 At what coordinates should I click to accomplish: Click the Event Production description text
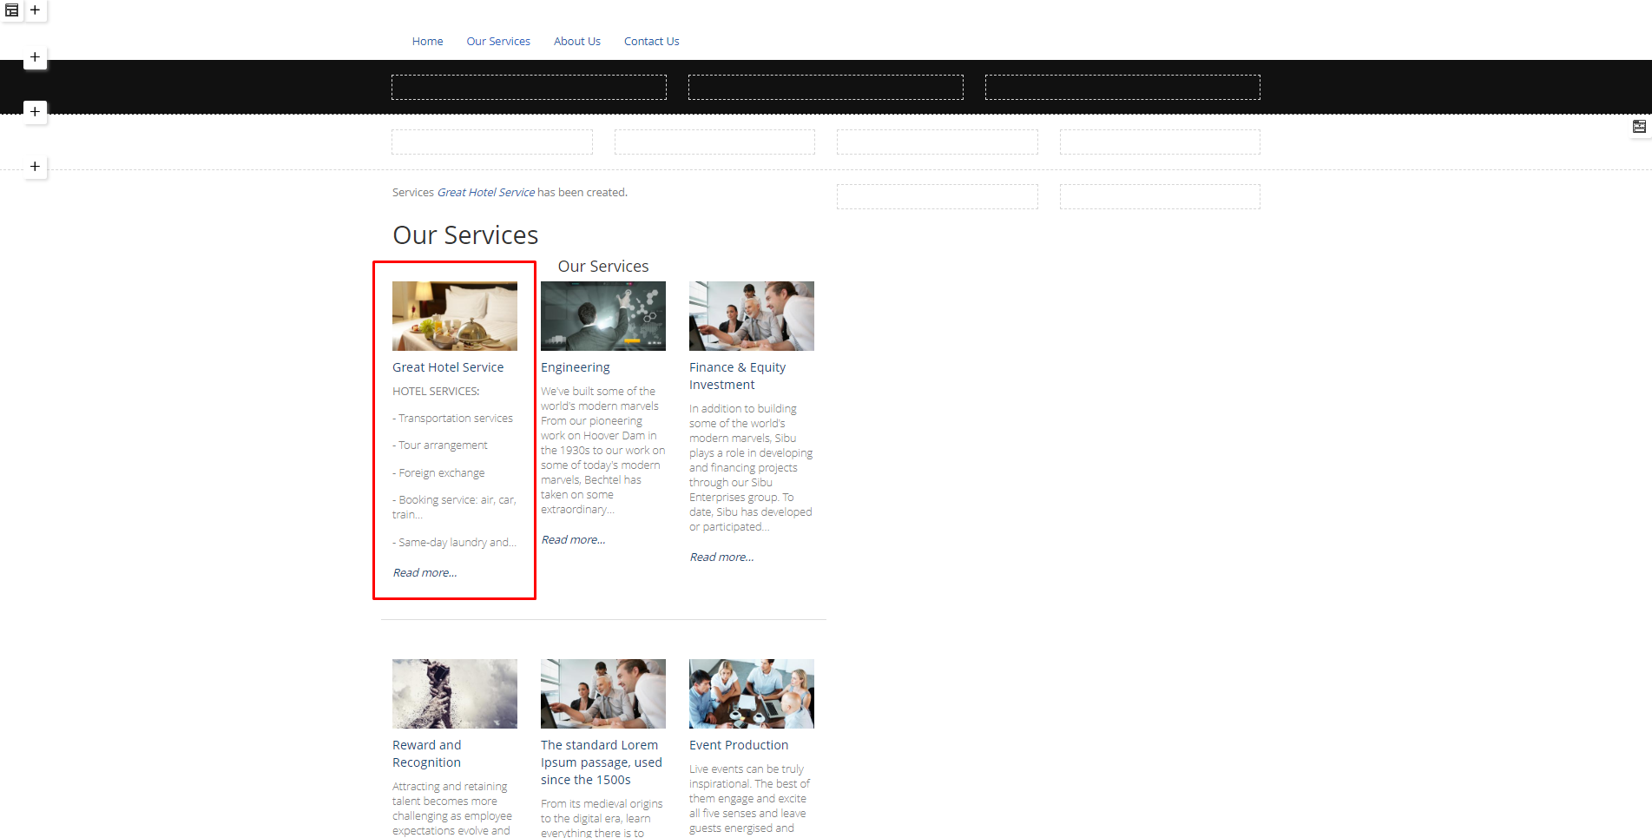click(750, 799)
